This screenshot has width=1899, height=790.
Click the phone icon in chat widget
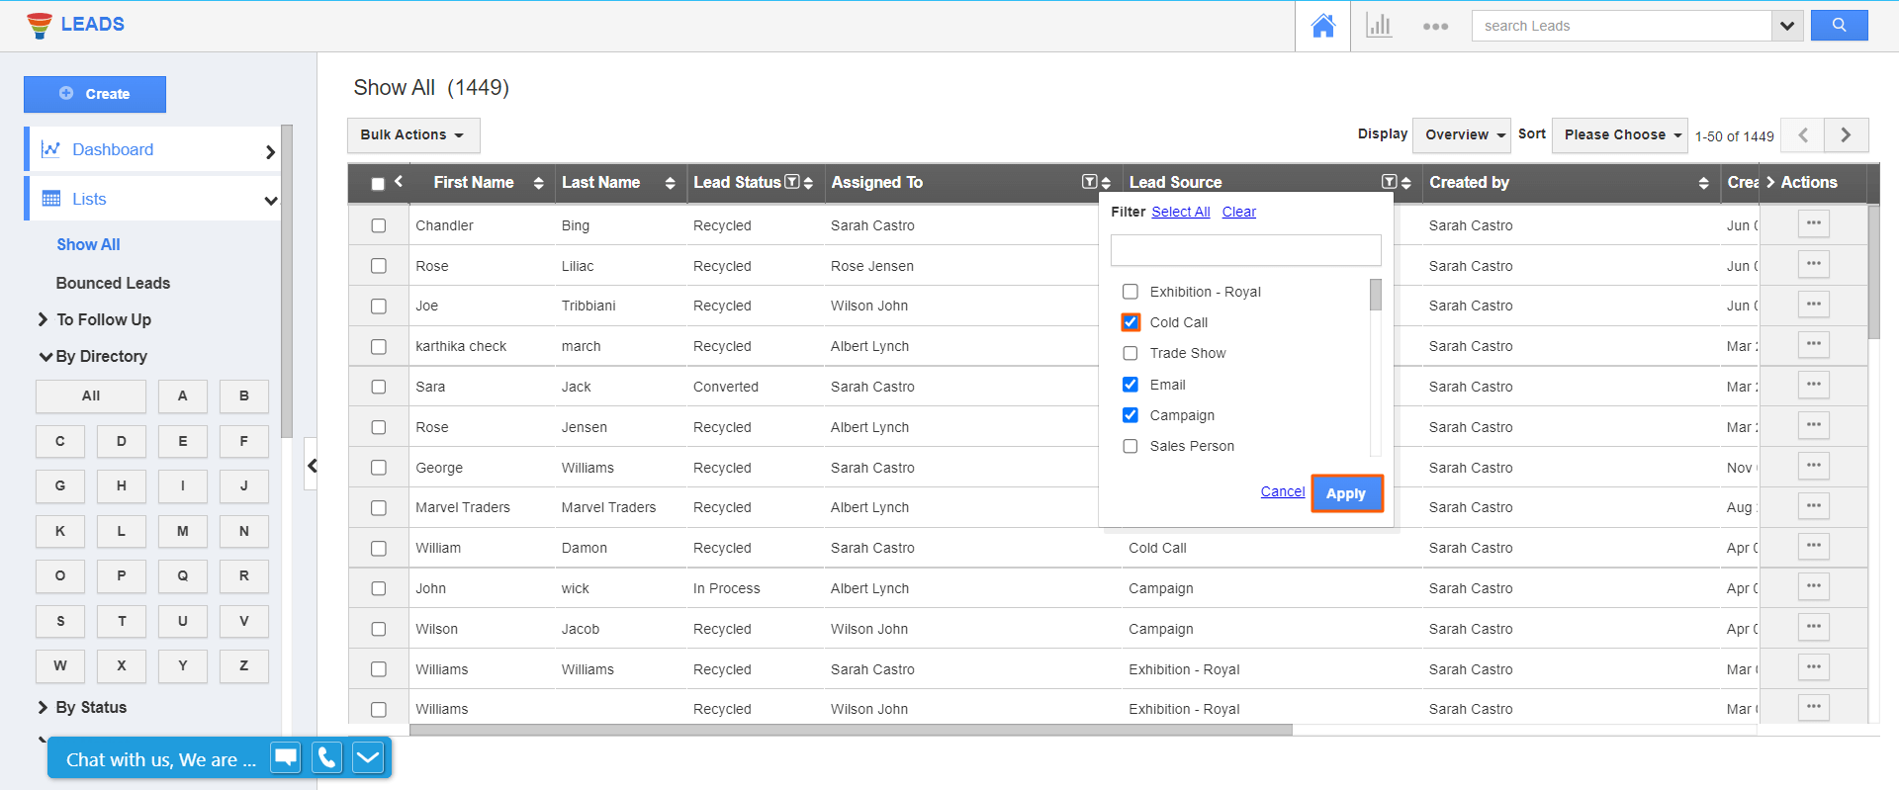(x=326, y=758)
